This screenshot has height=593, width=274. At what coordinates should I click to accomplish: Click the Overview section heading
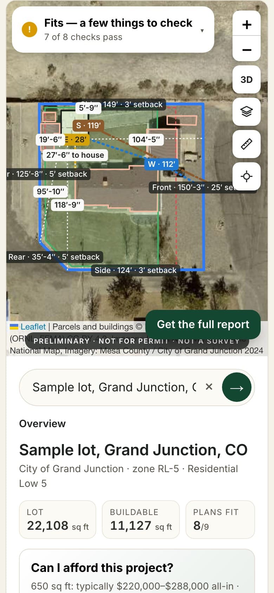click(x=43, y=423)
